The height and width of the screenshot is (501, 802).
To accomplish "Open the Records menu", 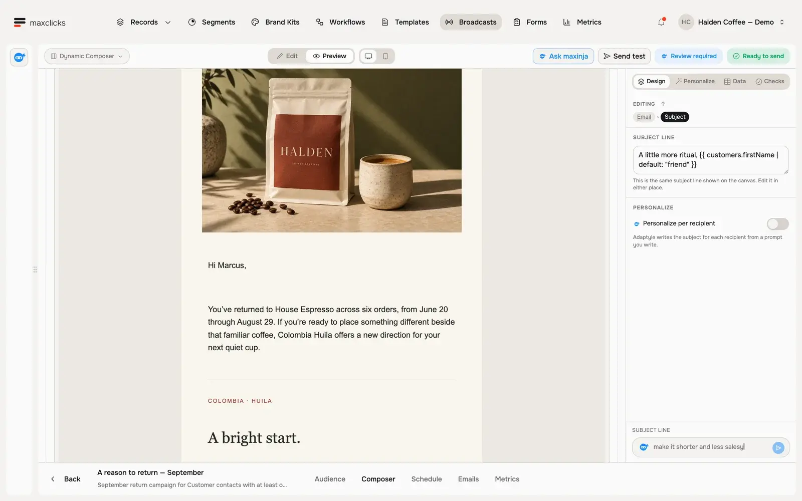I will (144, 22).
